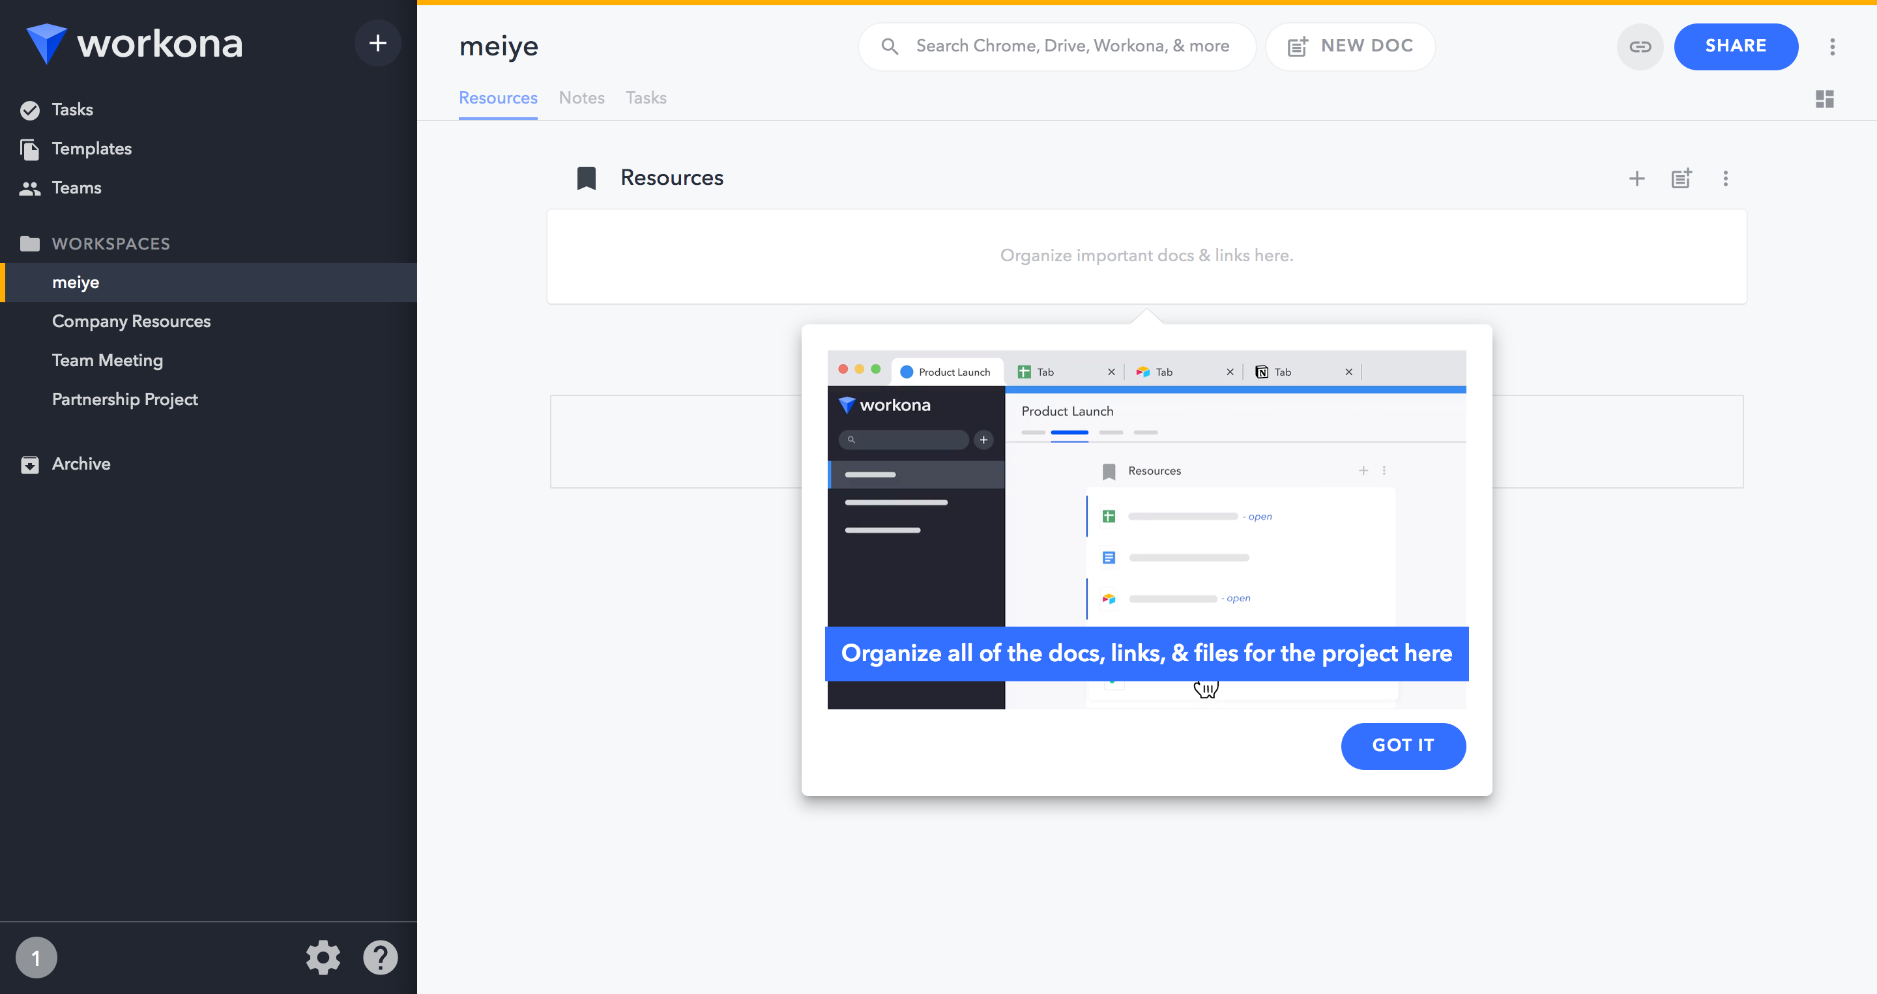Click the magnifier icon in the search bar
This screenshot has height=994, width=1877.
pyautogui.click(x=889, y=47)
